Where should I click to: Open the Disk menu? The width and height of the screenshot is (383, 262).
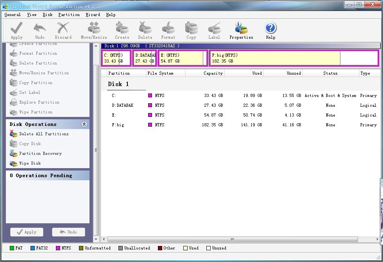[48, 15]
